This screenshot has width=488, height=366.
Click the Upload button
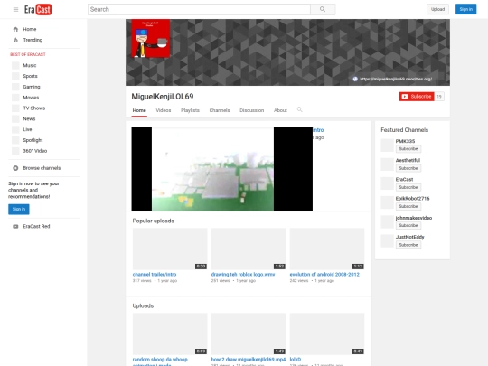point(437,9)
